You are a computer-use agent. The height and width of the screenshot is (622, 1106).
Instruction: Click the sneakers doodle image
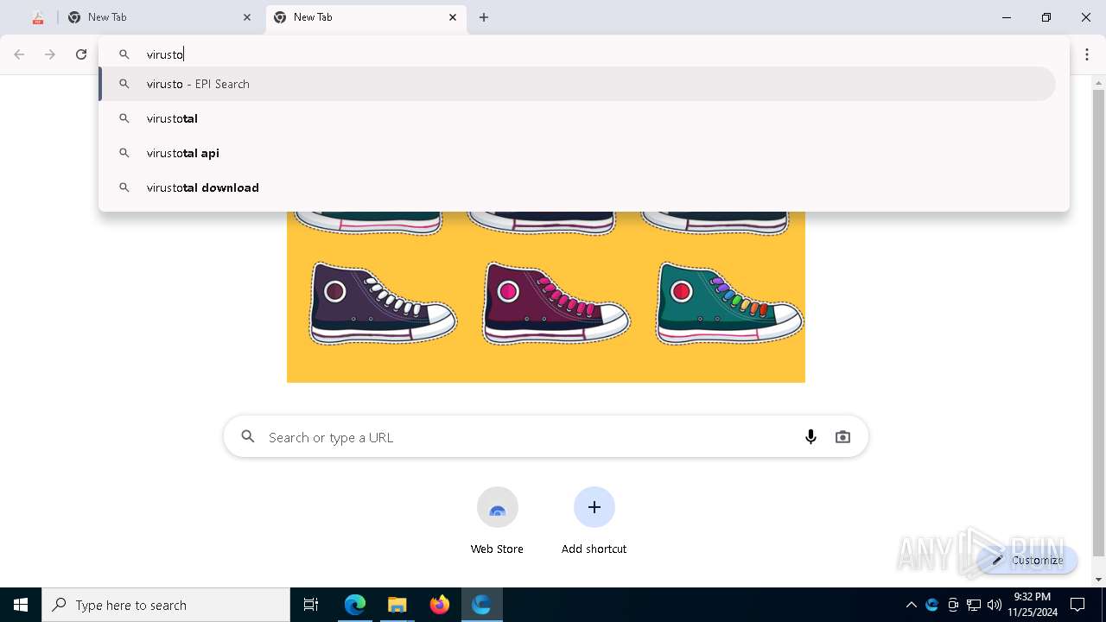(x=546, y=296)
